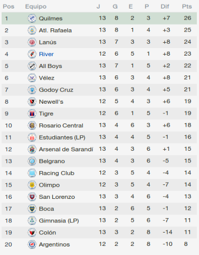Select the Newell's team badge
199x255 pixels.
(32, 102)
